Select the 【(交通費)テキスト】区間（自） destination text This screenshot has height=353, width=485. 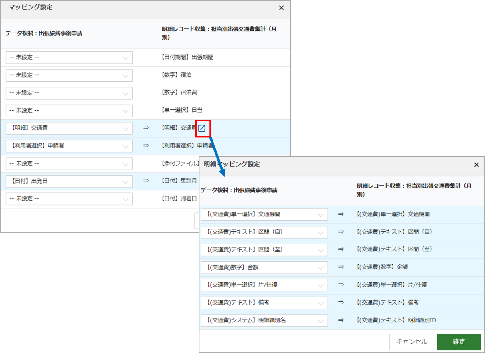[x=395, y=232]
